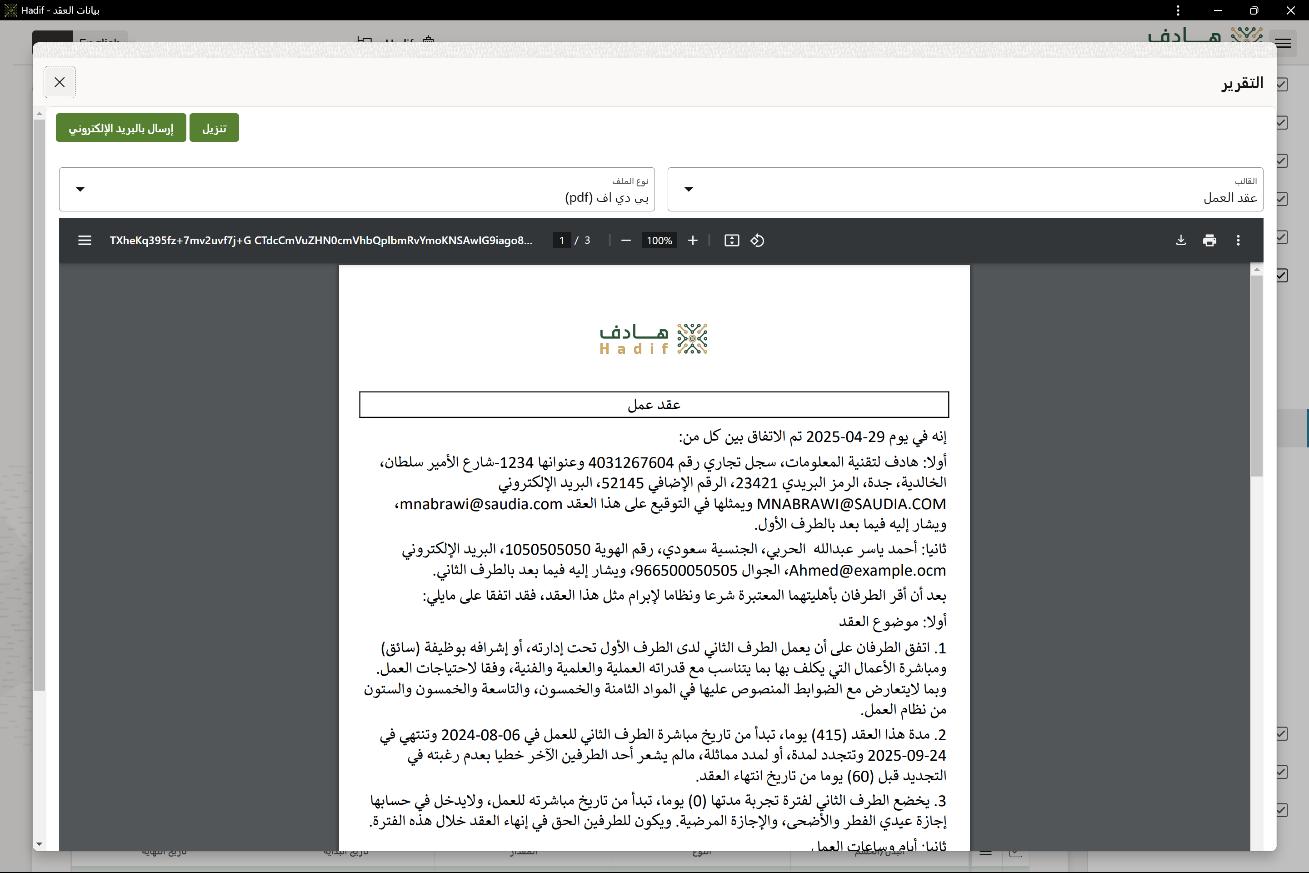Viewport: 1309px width, 873px height.
Task: Click the 'التقرير' dialog heading
Action: (1242, 83)
